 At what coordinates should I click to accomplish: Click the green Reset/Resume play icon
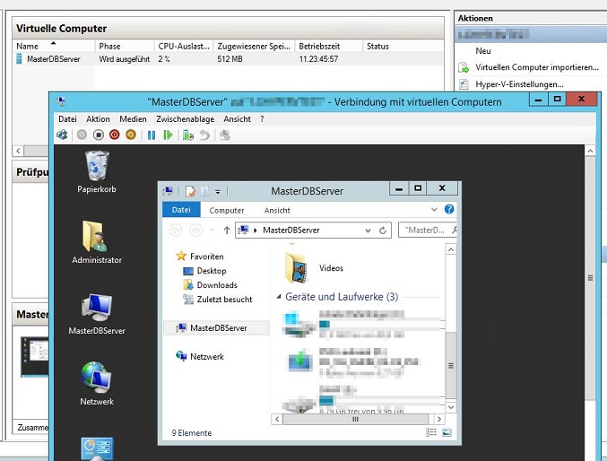pyautogui.click(x=168, y=135)
